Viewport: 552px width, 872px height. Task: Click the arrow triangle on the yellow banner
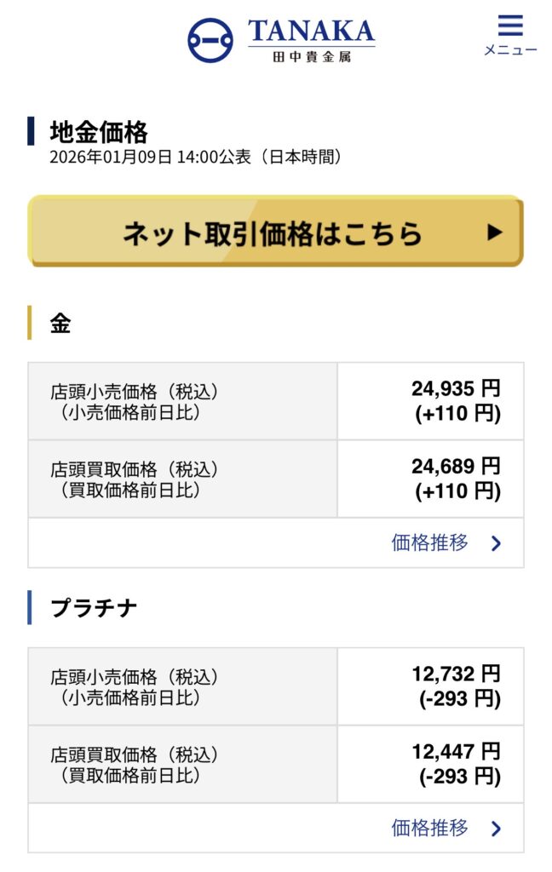[495, 232]
